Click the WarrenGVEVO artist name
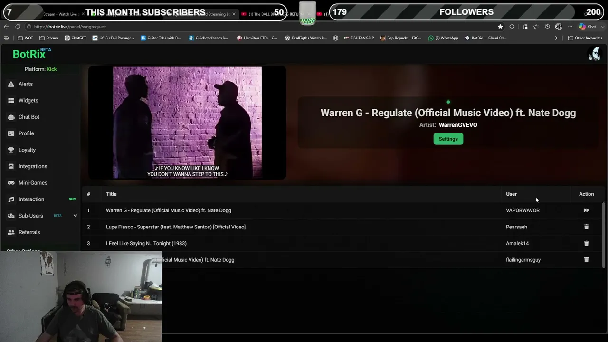The height and width of the screenshot is (342, 608). pyautogui.click(x=458, y=125)
